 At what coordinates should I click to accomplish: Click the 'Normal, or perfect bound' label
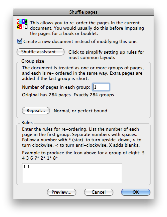coord(80,111)
